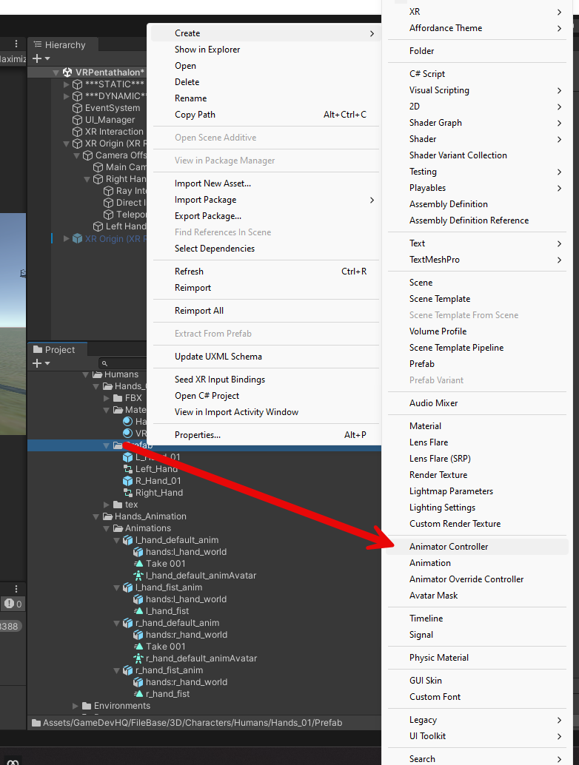Choose Physic Material

478,658
